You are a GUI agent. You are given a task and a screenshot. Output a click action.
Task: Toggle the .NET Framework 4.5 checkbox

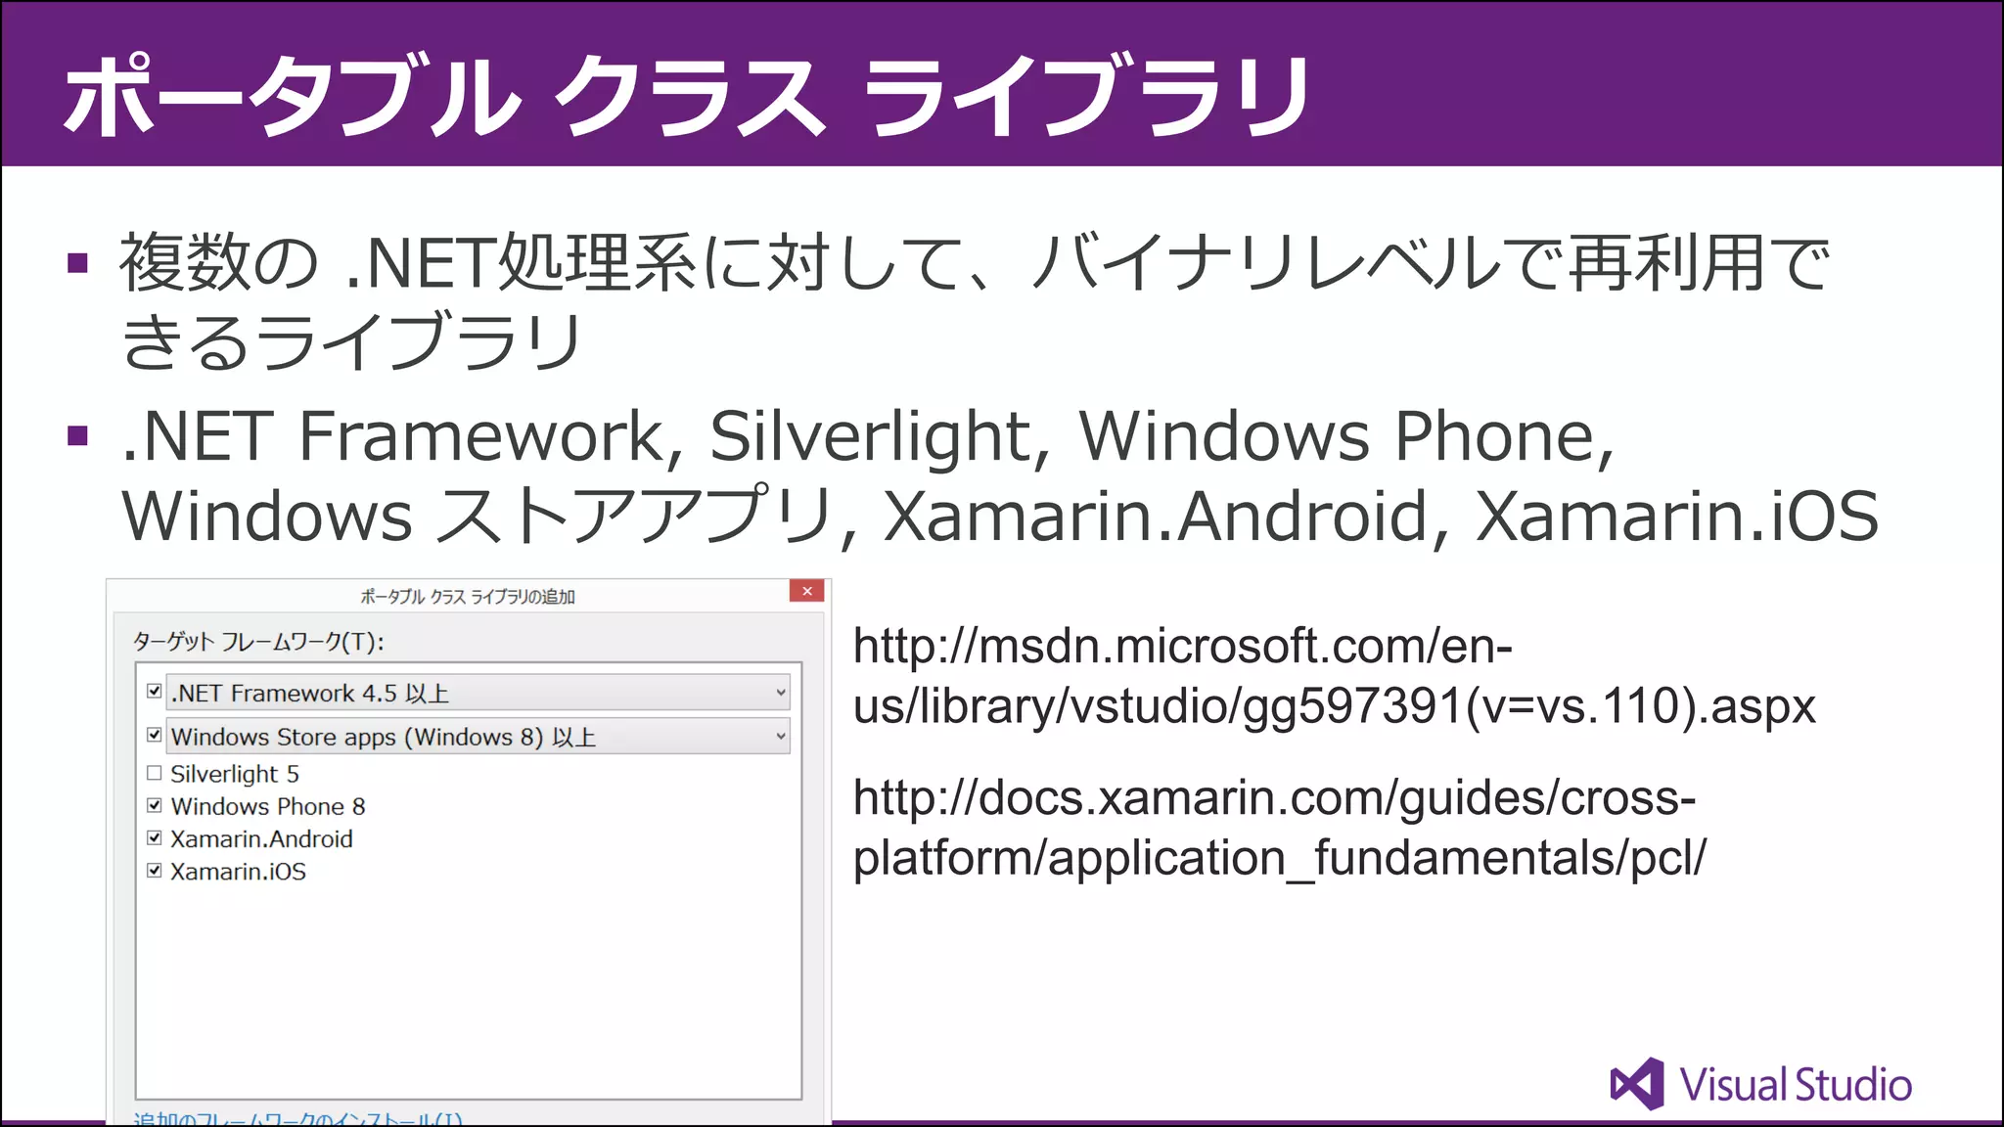pyautogui.click(x=154, y=692)
